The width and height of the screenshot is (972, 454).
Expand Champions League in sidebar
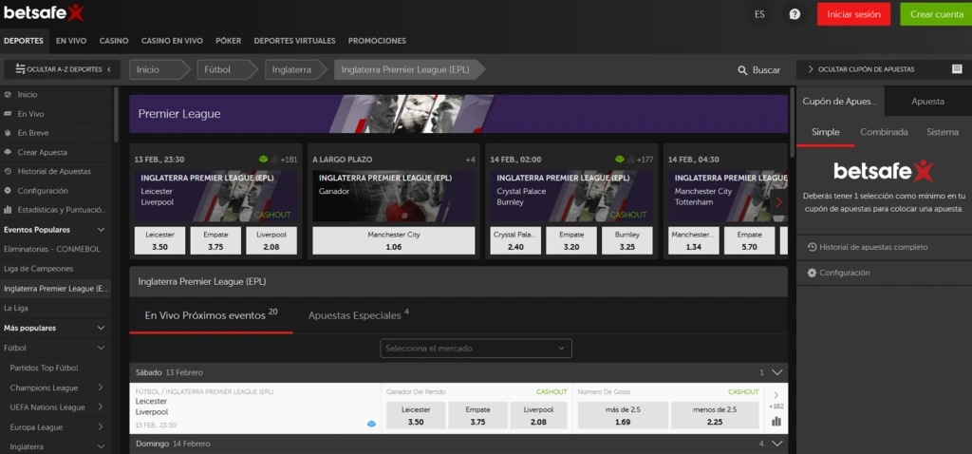click(x=101, y=388)
